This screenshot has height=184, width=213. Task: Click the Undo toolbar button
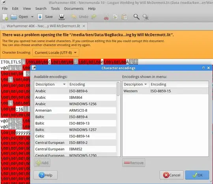tap(79, 17)
